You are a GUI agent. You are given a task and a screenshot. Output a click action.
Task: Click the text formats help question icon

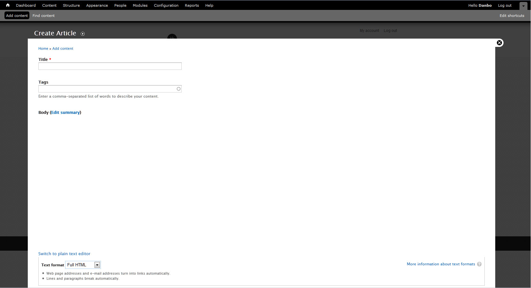479,264
